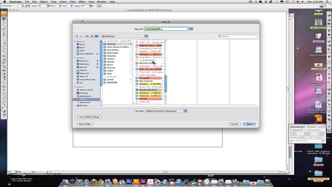Viewport: 332px width, 187px height.
Task: Collapse the DEVICES sidebar section
Action: (75, 42)
